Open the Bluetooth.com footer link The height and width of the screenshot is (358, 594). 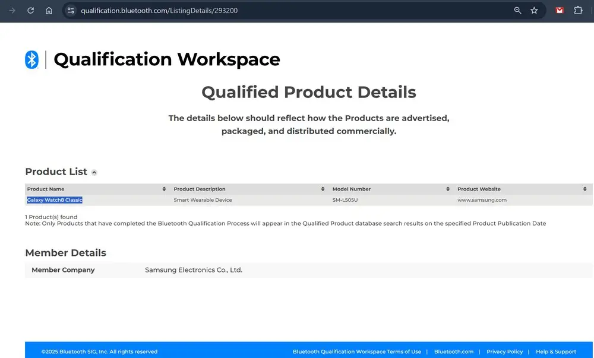tap(454, 351)
